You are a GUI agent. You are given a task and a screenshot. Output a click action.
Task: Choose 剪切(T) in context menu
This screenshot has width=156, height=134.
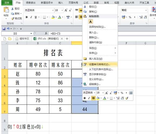pos(100,7)
